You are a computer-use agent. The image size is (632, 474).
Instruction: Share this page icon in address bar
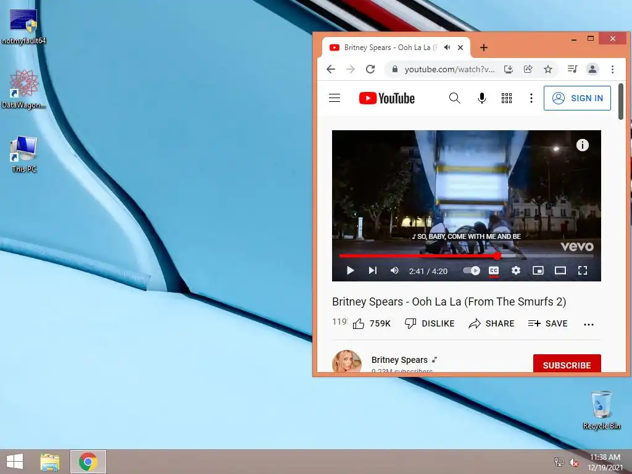click(x=528, y=69)
